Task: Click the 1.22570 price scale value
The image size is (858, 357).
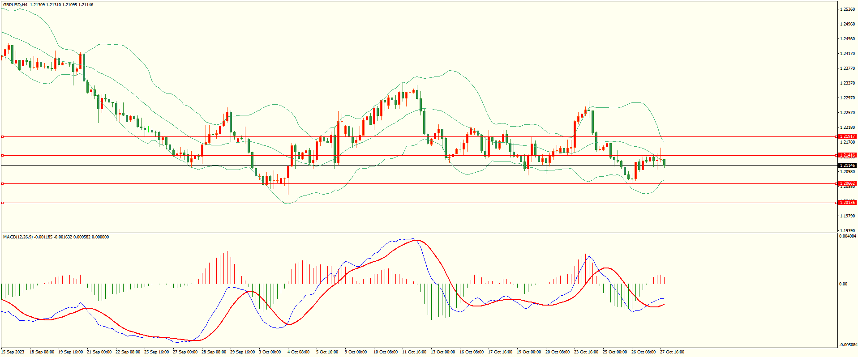Action: (x=848, y=113)
